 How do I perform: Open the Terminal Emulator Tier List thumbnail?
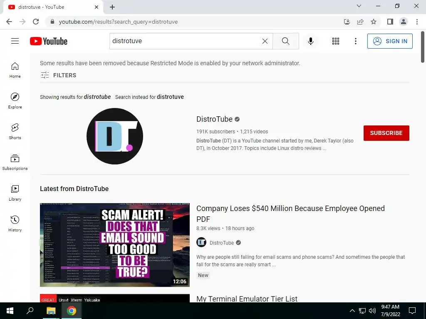pyautogui.click(x=115, y=298)
